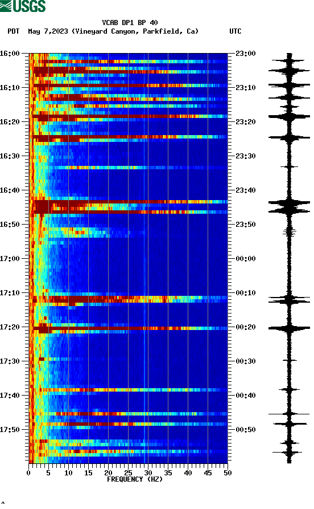Click the 15 Hz frequency tick label
The width and height of the screenshot is (314, 509).
click(x=88, y=473)
